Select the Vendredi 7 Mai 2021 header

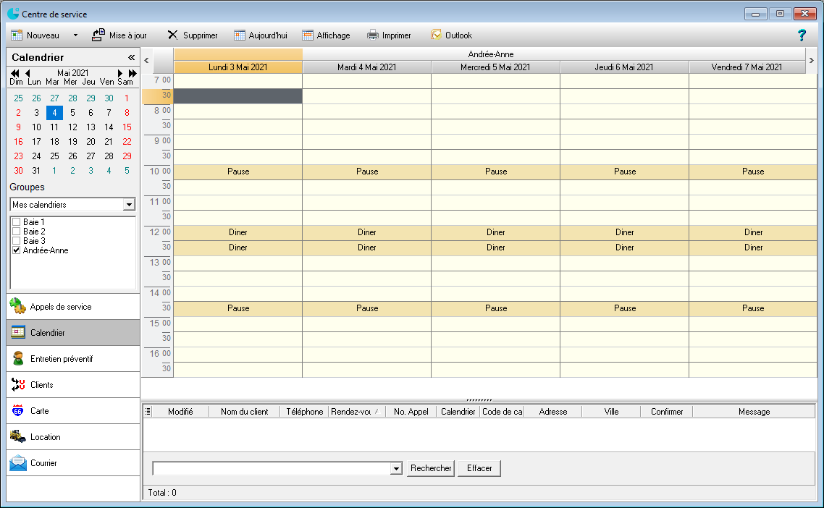pyautogui.click(x=747, y=67)
